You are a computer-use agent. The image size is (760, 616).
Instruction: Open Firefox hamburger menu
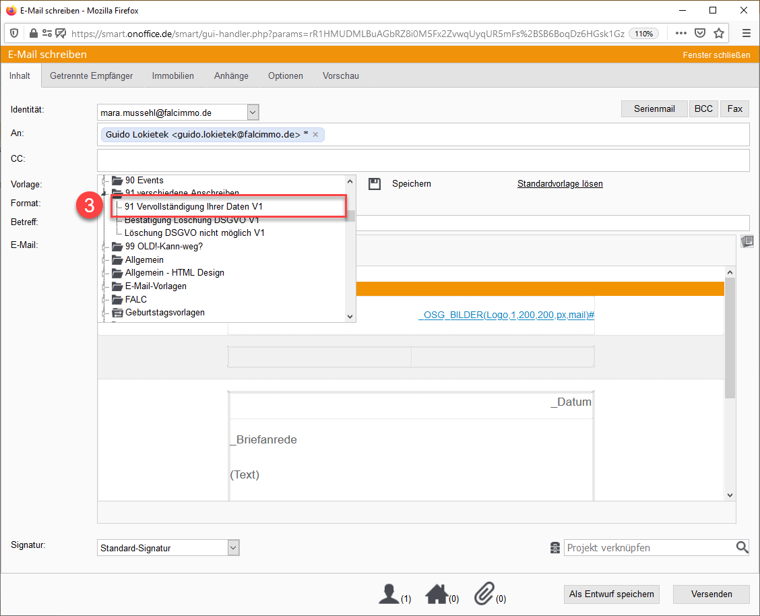(746, 33)
